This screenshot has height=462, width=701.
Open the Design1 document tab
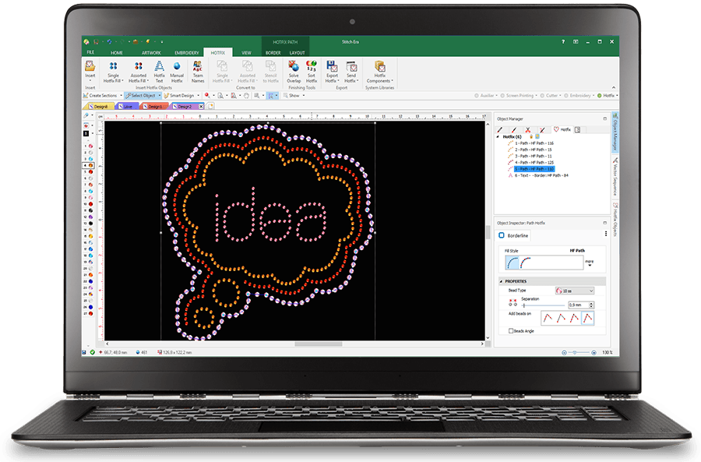click(154, 105)
